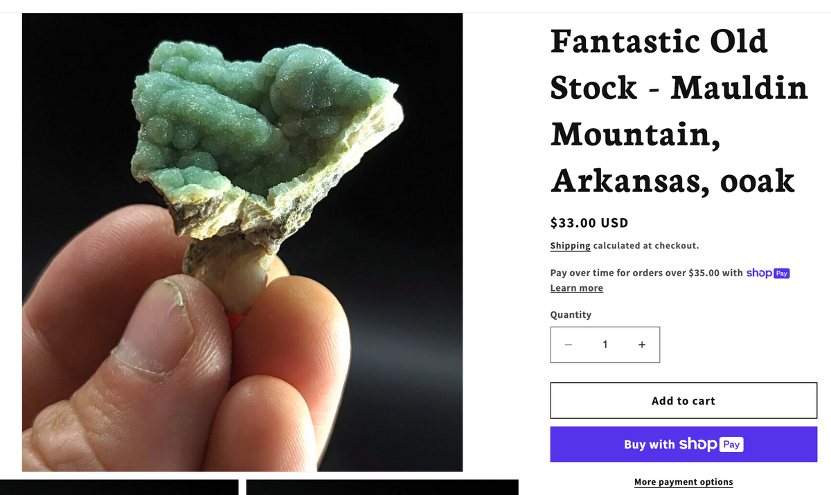Follow the Learn more link
The width and height of the screenshot is (831, 495).
(577, 288)
